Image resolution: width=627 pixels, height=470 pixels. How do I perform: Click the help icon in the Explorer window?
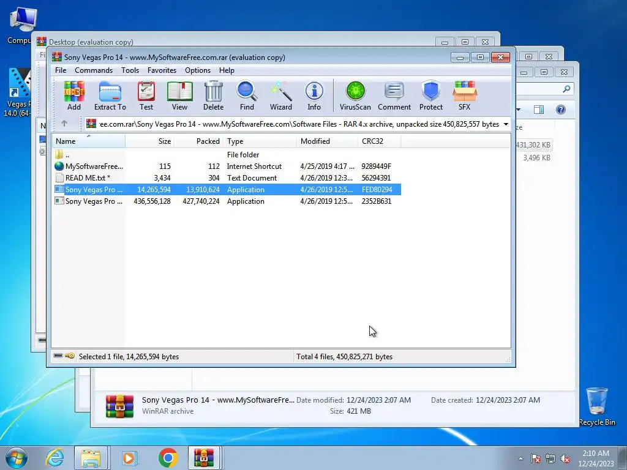561,110
